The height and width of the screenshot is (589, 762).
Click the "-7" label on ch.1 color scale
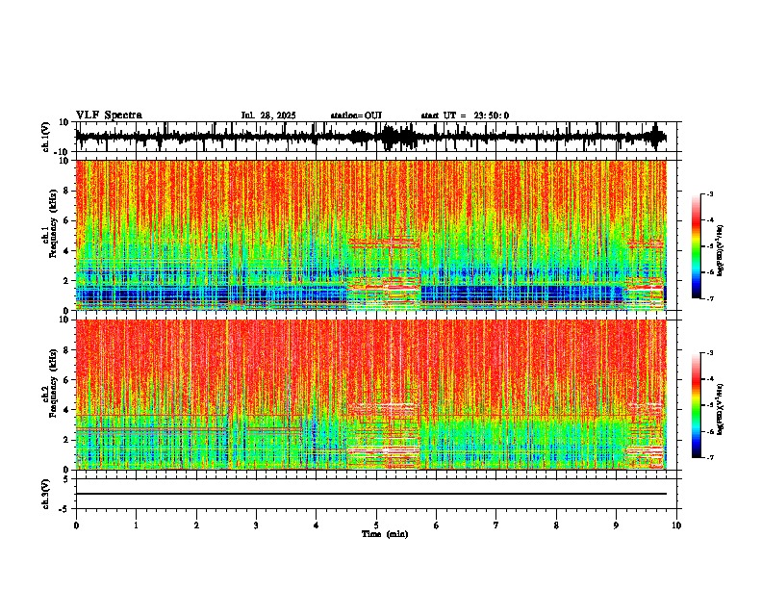pyautogui.click(x=710, y=298)
